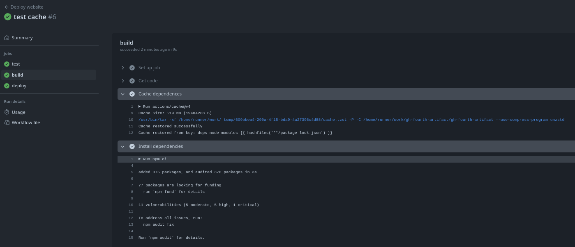Screen dimensions: 575x247
Task: Expand the 'Run actions/cache@v4' group
Action: [x=140, y=106]
